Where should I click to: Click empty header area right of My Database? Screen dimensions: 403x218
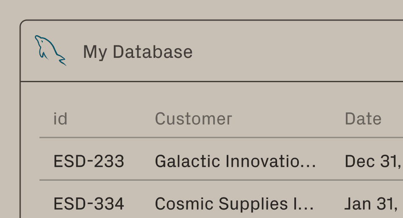(x=294, y=52)
